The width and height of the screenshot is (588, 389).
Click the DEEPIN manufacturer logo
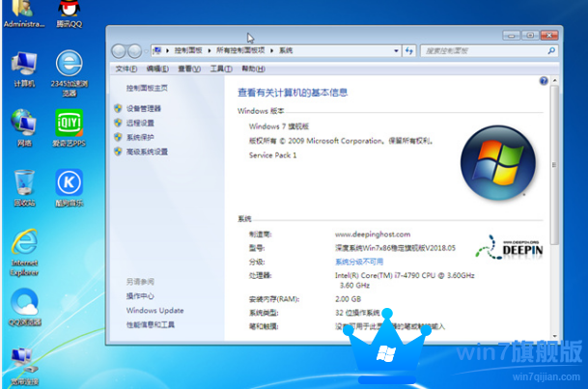point(509,247)
